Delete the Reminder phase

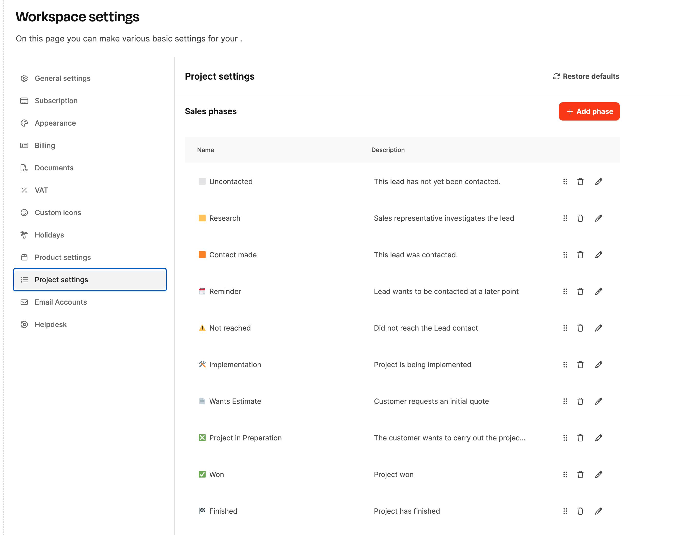pyautogui.click(x=580, y=292)
